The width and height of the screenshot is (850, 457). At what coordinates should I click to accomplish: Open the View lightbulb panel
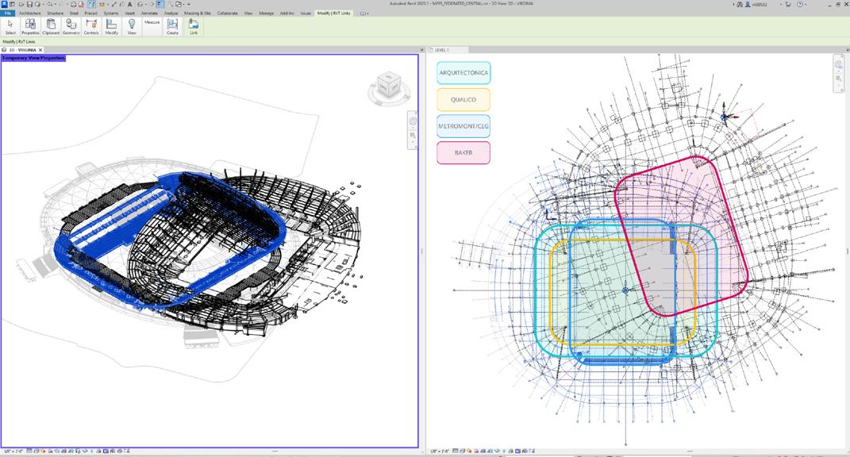pyautogui.click(x=132, y=26)
